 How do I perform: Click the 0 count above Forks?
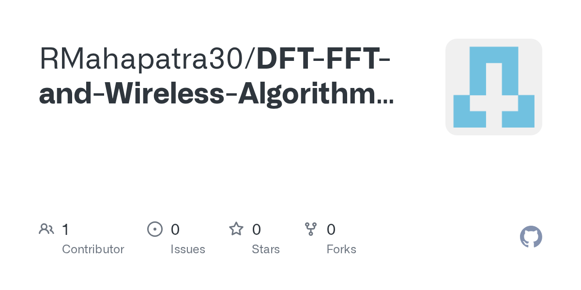(x=331, y=230)
